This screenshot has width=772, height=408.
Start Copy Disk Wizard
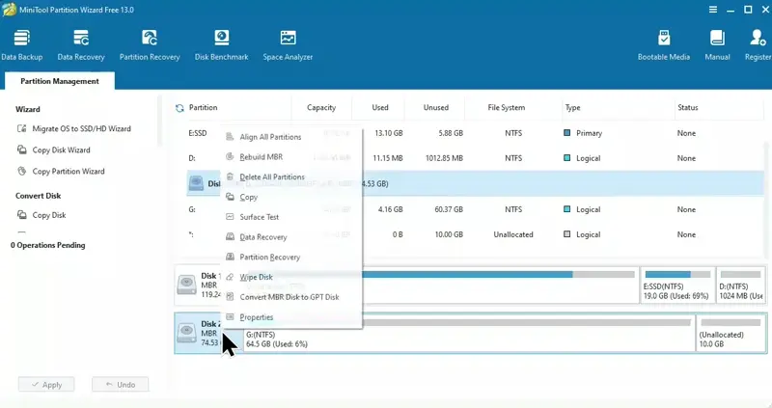(54, 150)
